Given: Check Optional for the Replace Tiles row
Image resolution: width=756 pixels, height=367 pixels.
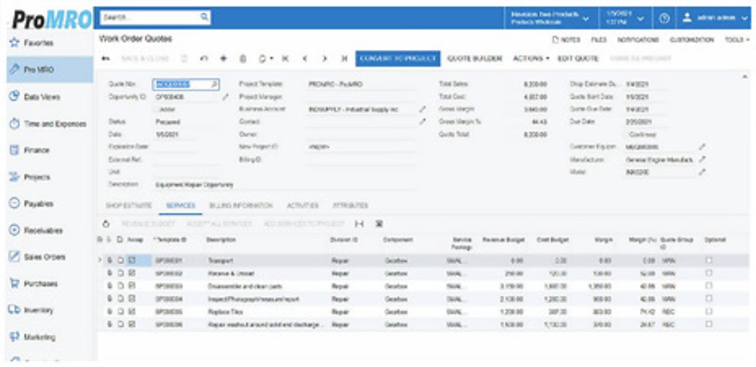Looking at the screenshot, I should pos(709,311).
